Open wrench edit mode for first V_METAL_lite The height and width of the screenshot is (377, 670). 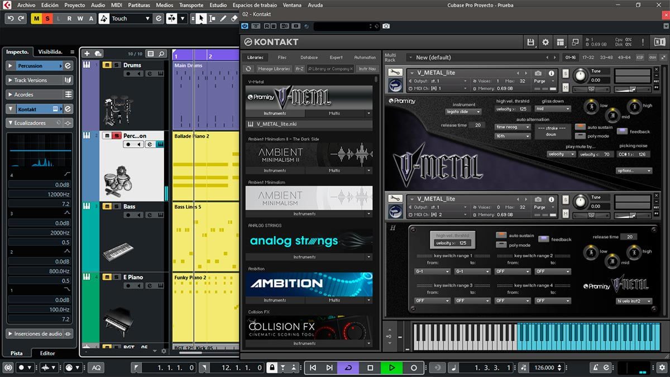point(395,73)
